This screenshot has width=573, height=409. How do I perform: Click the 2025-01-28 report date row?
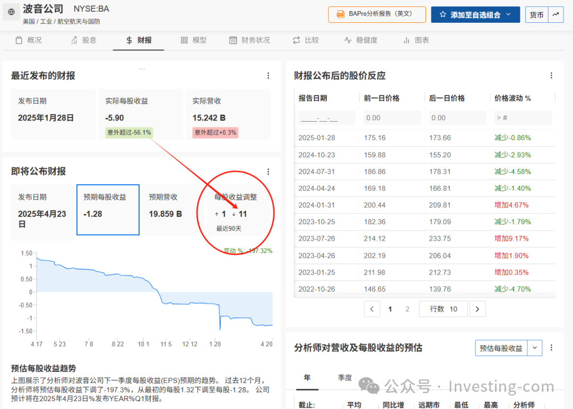(x=424, y=138)
